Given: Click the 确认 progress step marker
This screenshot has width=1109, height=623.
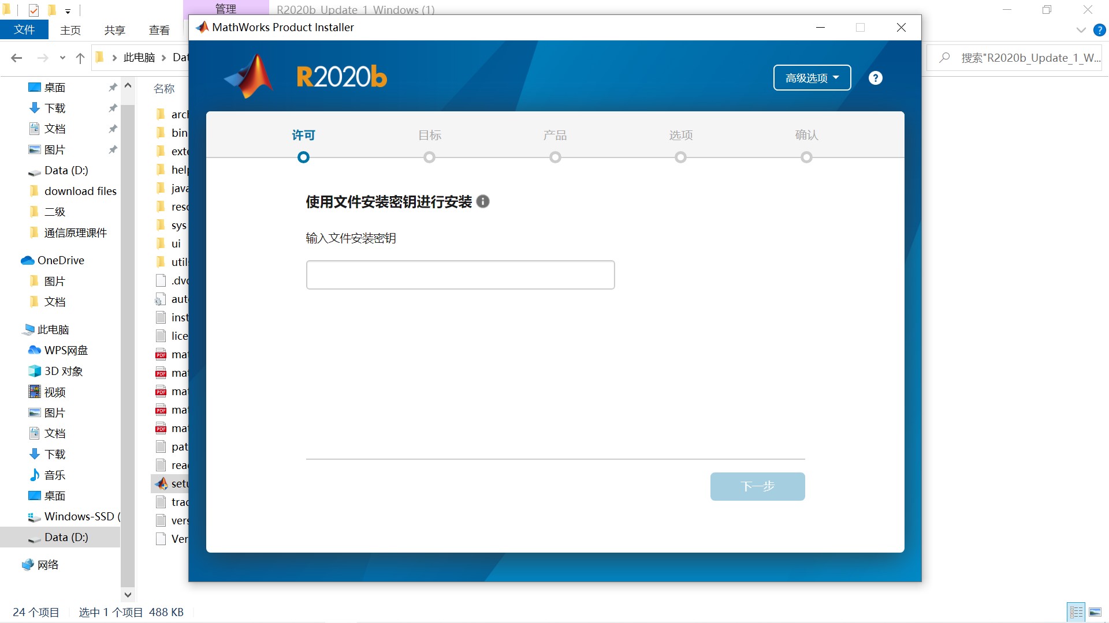Looking at the screenshot, I should [x=806, y=157].
